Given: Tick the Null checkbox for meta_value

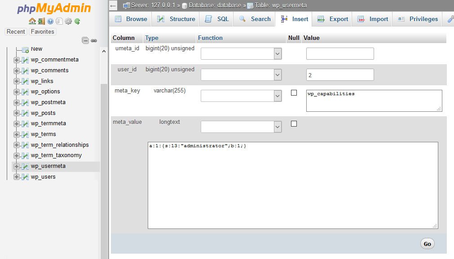Looking at the screenshot, I should [294, 124].
